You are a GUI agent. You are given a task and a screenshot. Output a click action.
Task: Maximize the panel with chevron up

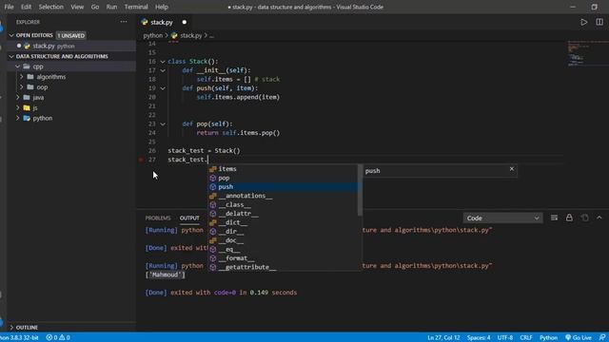click(599, 218)
